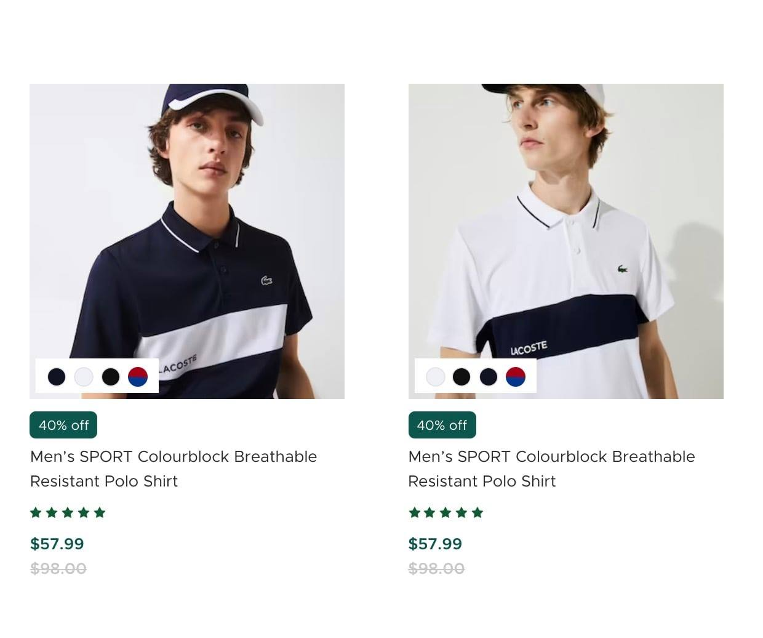This screenshot has height=638, width=763.
Task: Click the $57.99 price of navy polo
Action: pos(57,544)
